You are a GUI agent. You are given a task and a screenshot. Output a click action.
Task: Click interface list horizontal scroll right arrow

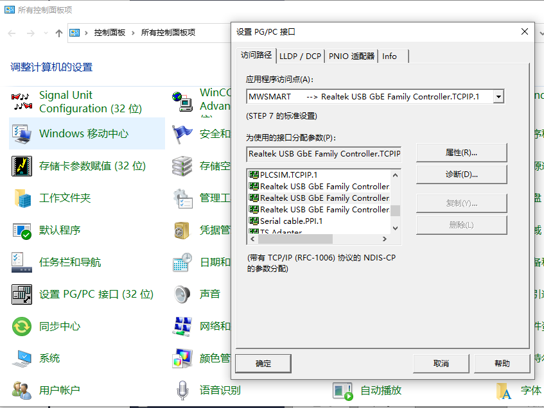click(385, 239)
